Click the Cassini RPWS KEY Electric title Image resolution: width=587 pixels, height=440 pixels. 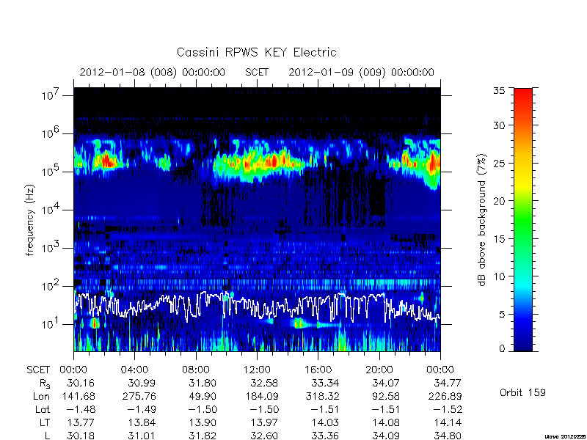256,52
